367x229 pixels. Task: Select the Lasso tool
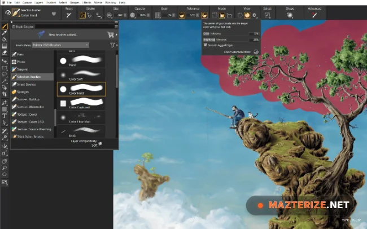(5, 74)
